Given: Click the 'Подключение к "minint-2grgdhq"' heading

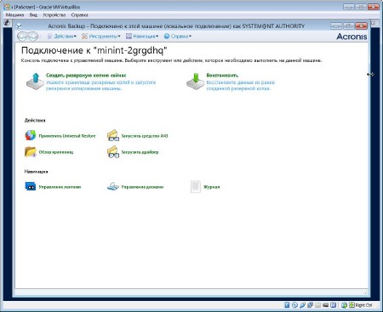Looking at the screenshot, I should click(x=94, y=50).
